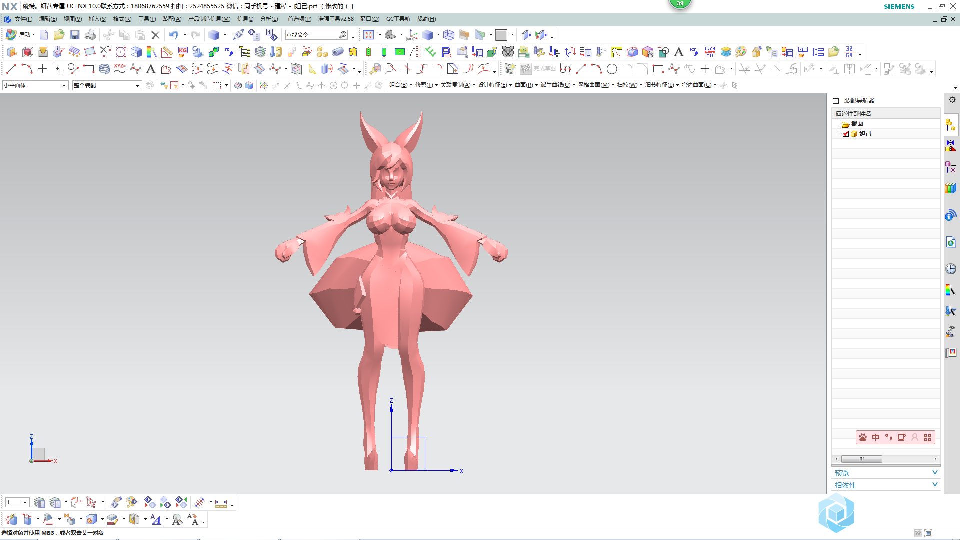The width and height of the screenshot is (960, 540).
Task: Open the 细节特征(L) toolbar menu
Action: coord(662,85)
